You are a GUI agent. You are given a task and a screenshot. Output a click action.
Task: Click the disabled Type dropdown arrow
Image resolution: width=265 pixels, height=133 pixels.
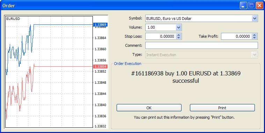tap(255, 55)
